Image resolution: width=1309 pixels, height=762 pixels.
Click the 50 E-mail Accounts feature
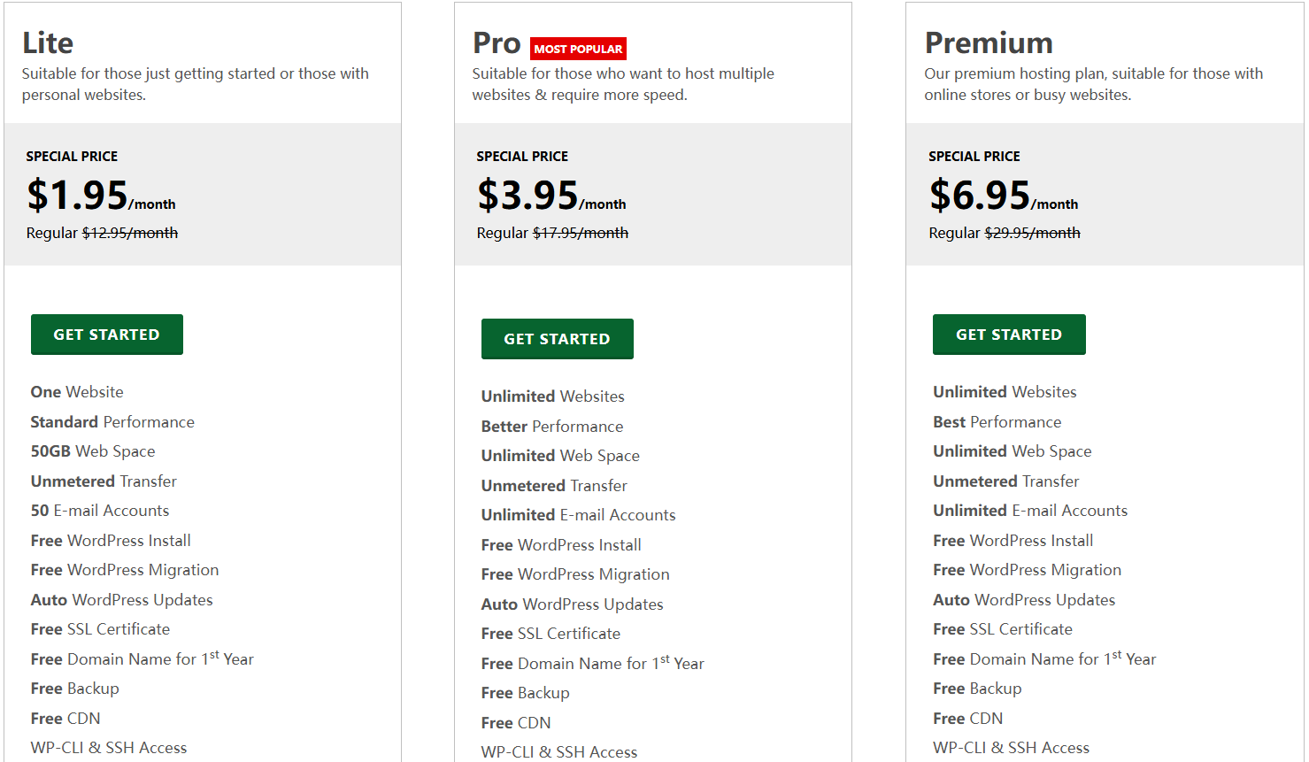pyautogui.click(x=100, y=511)
